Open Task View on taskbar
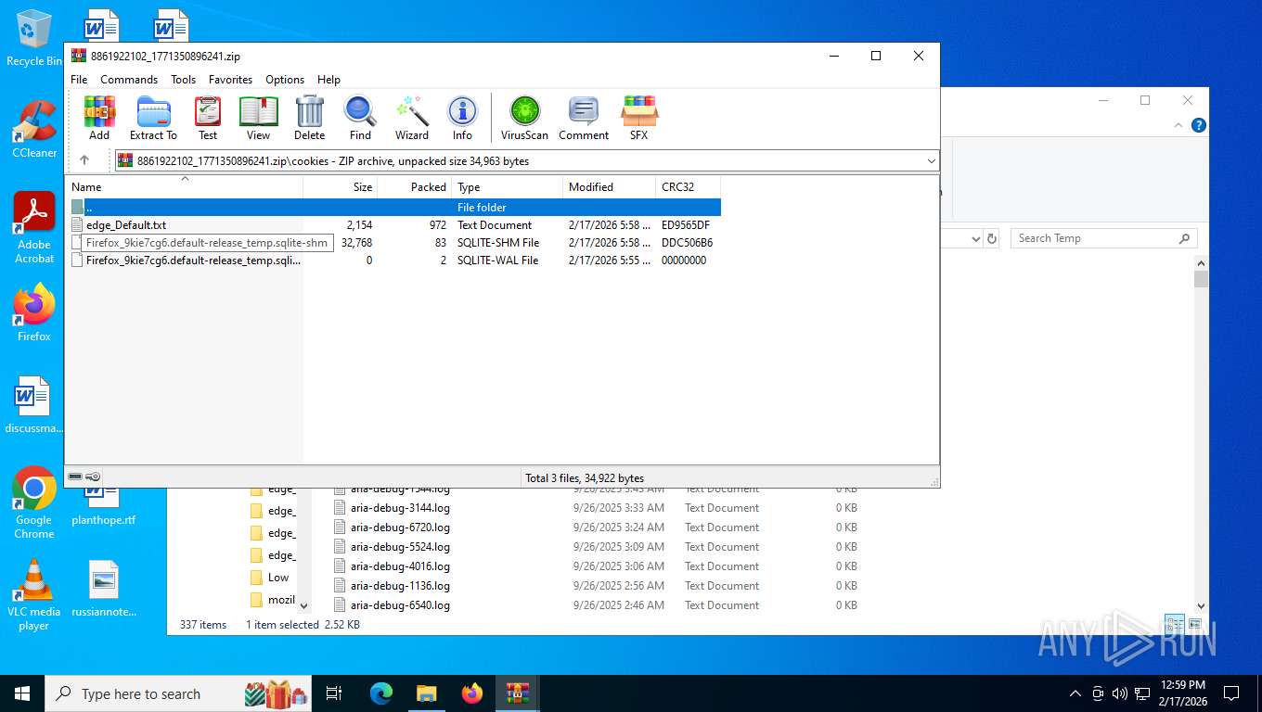This screenshot has width=1262, height=712. coord(334,693)
